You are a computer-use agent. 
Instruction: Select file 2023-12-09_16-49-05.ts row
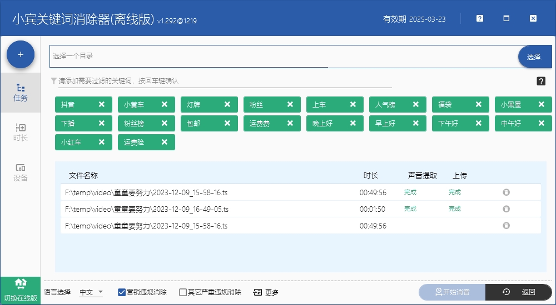click(301, 209)
